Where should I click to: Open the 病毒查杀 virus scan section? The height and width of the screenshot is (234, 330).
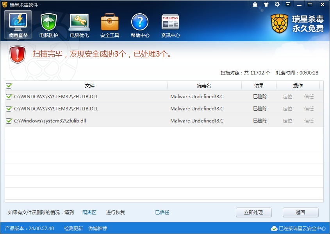(18, 25)
